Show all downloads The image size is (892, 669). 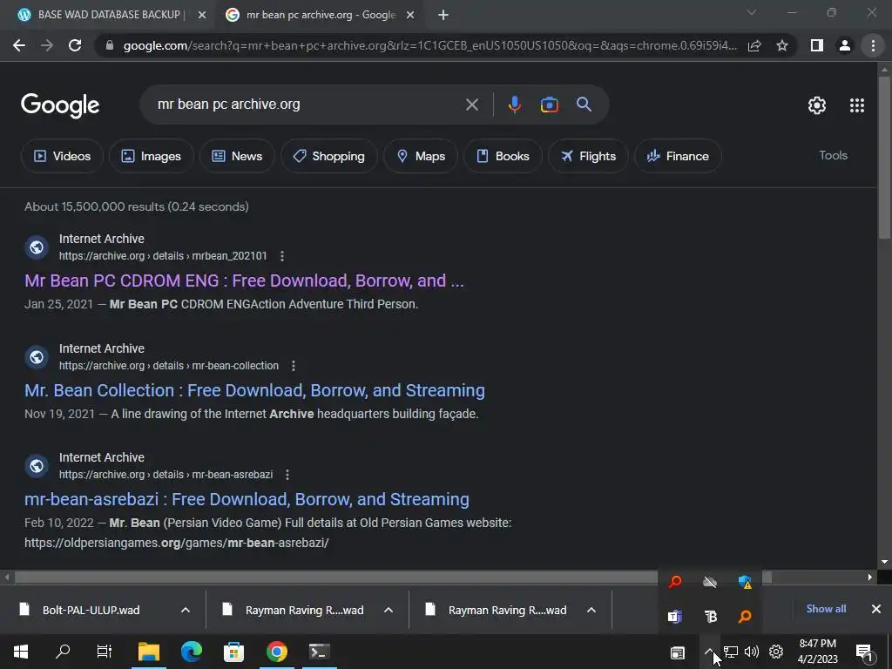826,609
